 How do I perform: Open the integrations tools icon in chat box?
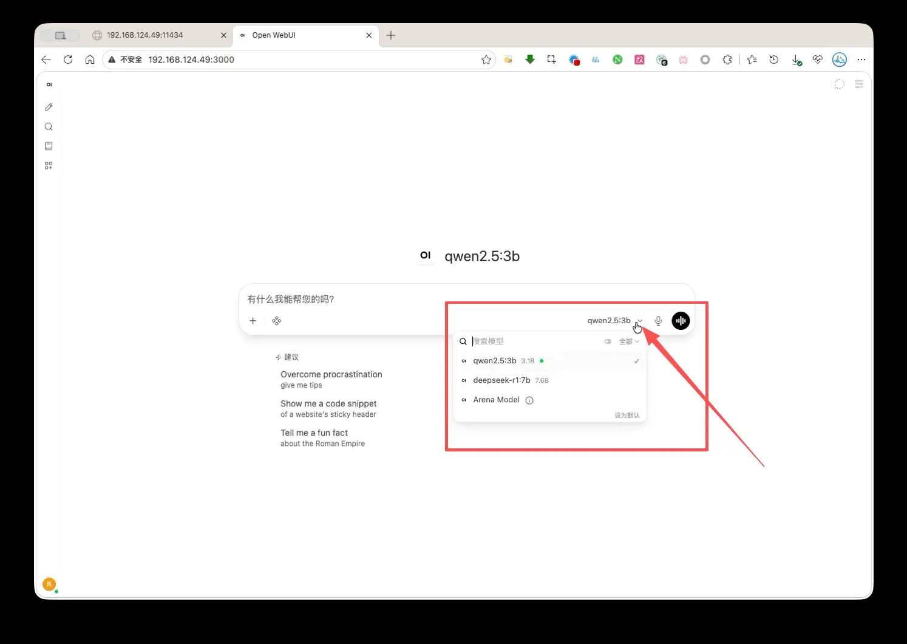(x=277, y=321)
